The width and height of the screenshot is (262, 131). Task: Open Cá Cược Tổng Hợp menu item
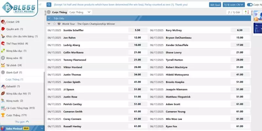(x=20, y=108)
